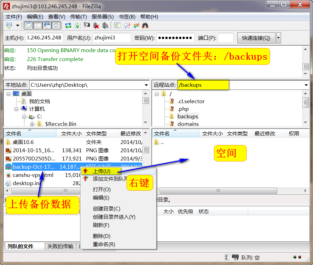Screen dimensions: 313x265
Task: Select the domains folder in remote tree
Action: (x=188, y=124)
